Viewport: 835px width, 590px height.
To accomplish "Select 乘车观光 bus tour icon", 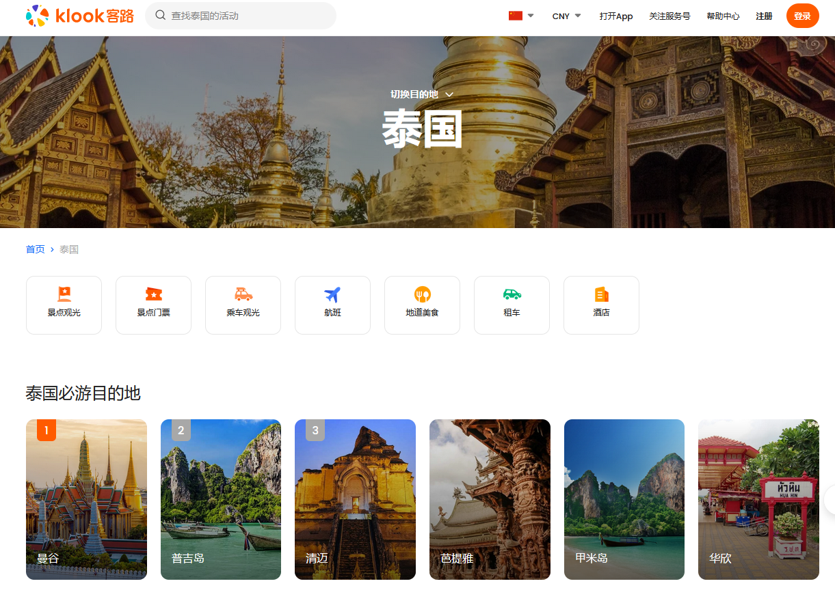I will point(243,294).
